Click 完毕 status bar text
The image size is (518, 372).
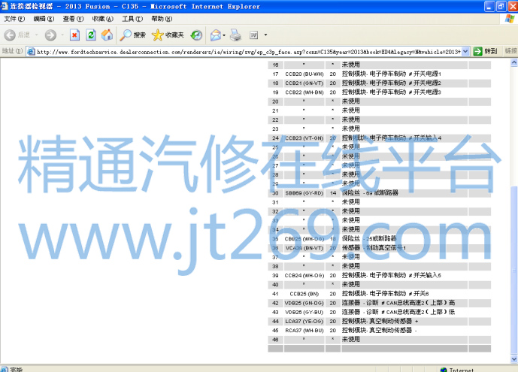tap(16, 369)
